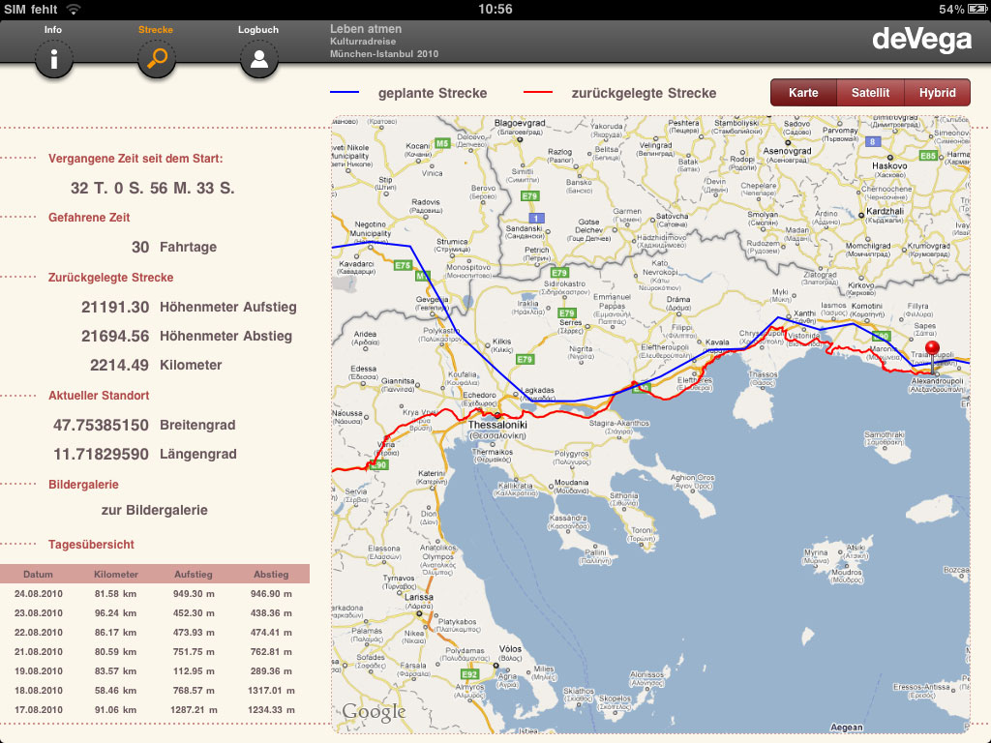Tap the Tagesübersicht heading
The height and width of the screenshot is (743, 991).
point(91,545)
